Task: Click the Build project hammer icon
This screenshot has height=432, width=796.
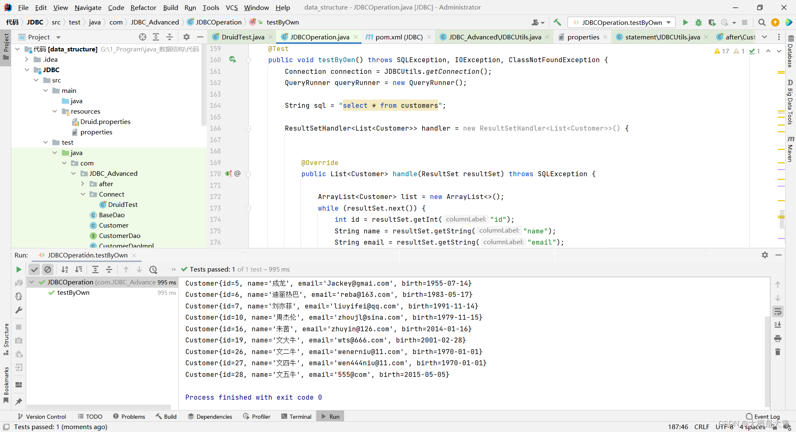Action: 557,22
